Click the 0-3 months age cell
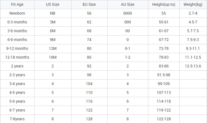The height and width of the screenshot is (123, 207). point(17,22)
